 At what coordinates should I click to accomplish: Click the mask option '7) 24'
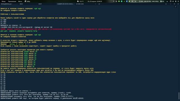point(3,85)
